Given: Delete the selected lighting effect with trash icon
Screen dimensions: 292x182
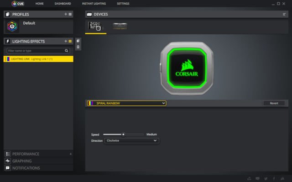Looking at the screenshot, I should (78, 47).
